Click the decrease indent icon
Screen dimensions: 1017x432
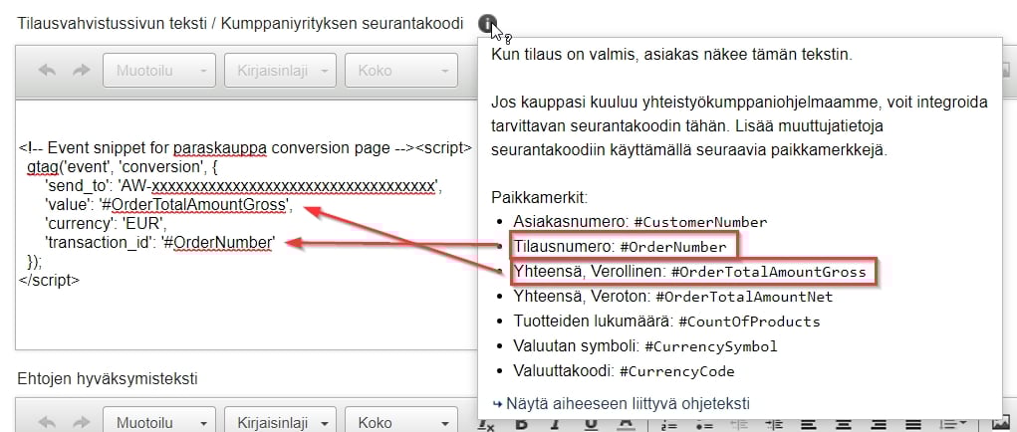(x=739, y=425)
